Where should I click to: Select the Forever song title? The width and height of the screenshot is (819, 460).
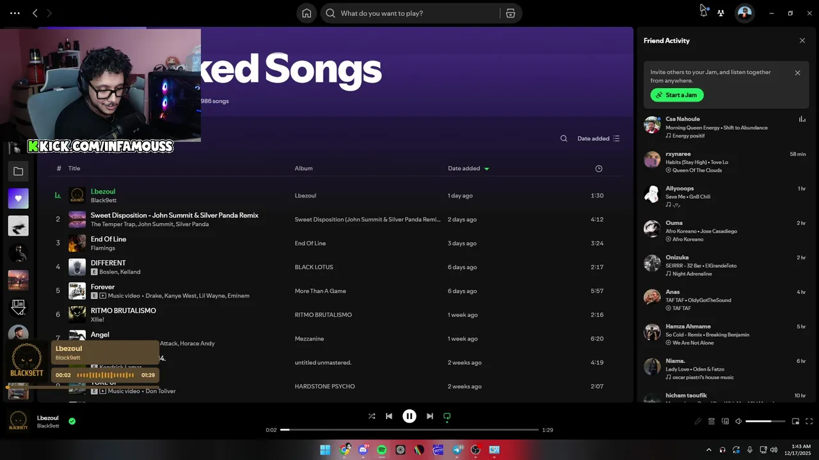102,287
